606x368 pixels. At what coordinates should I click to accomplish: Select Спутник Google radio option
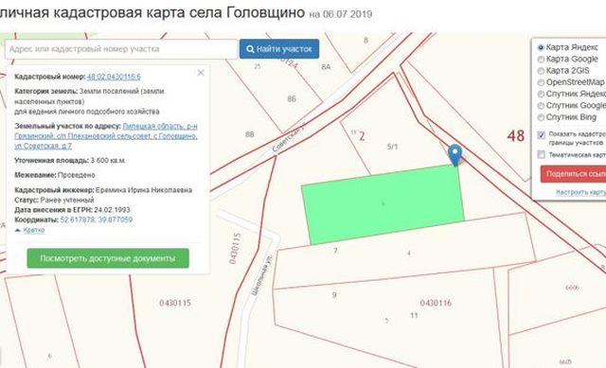[x=541, y=105]
